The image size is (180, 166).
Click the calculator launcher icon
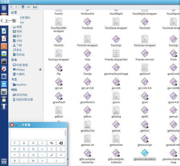click(4, 92)
